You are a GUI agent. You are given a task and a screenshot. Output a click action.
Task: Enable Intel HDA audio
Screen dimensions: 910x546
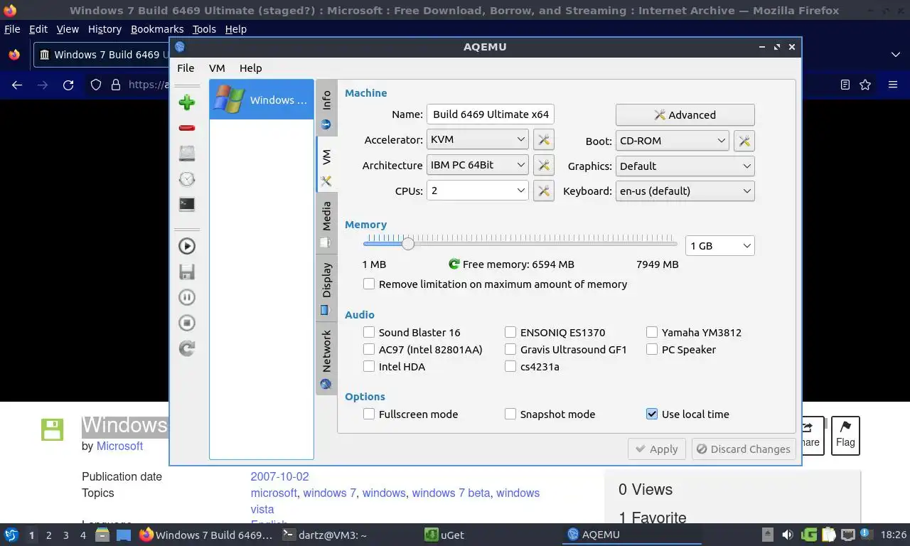369,366
